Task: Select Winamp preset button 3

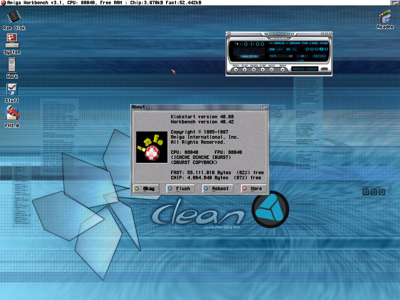Action: point(317,49)
